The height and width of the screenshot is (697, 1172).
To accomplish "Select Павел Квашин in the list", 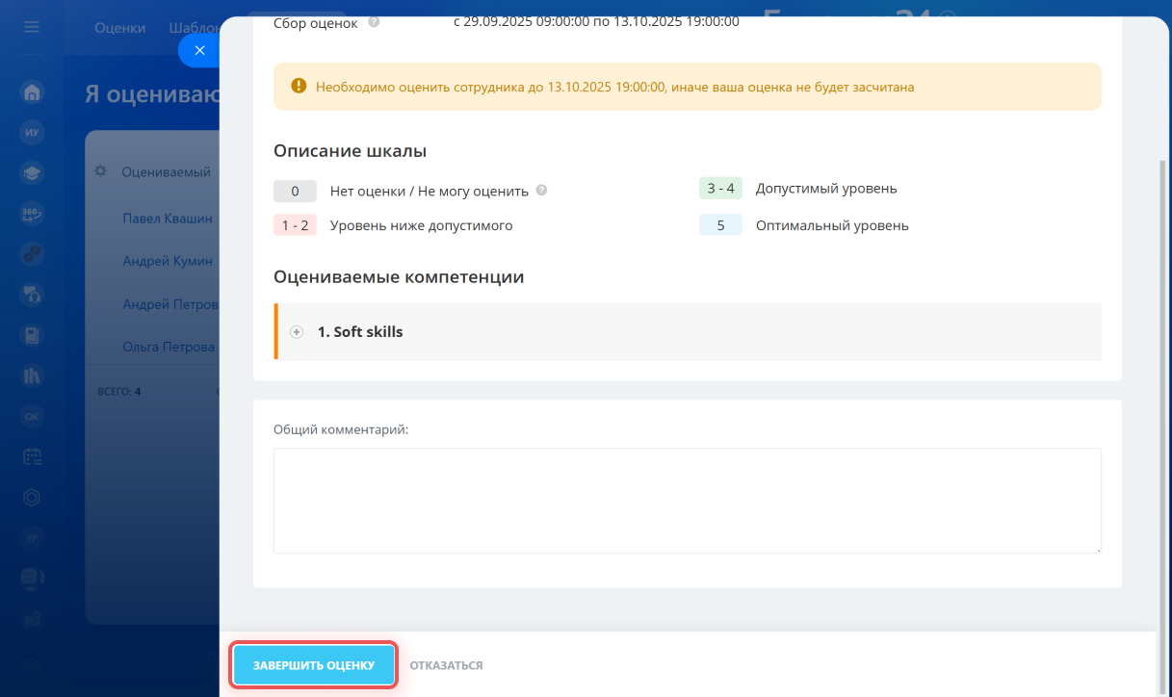I will (168, 219).
